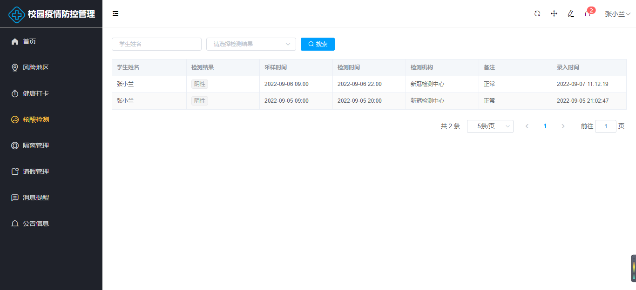Open 请假管理 sidebar entry
This screenshot has width=636, height=290.
pyautogui.click(x=36, y=171)
